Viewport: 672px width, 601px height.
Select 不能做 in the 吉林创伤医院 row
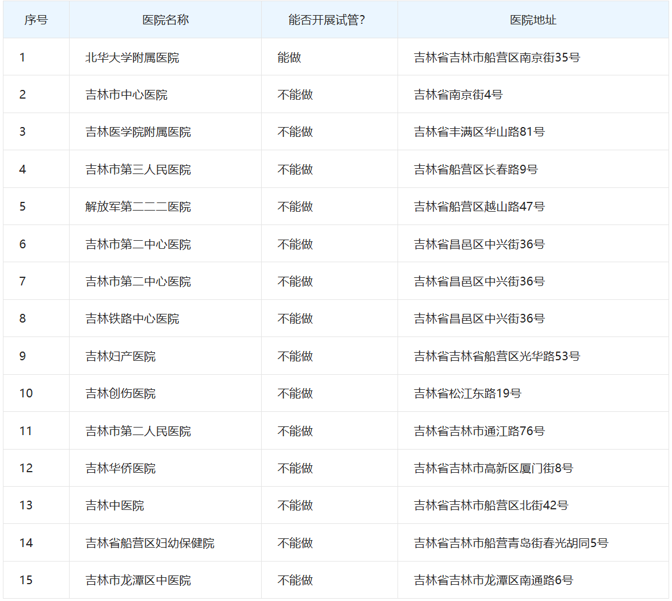tap(295, 394)
